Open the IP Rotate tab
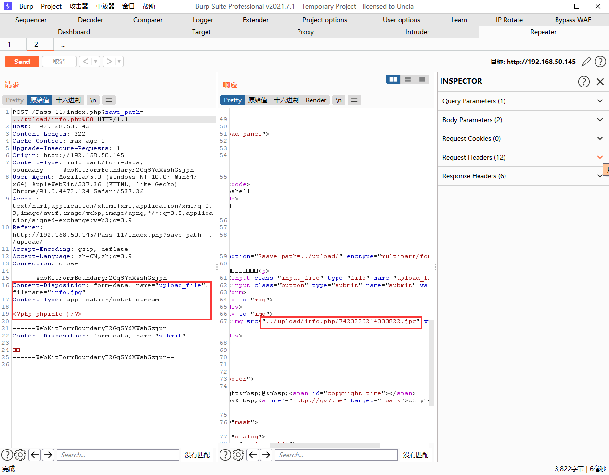609x475 pixels. (x=509, y=20)
